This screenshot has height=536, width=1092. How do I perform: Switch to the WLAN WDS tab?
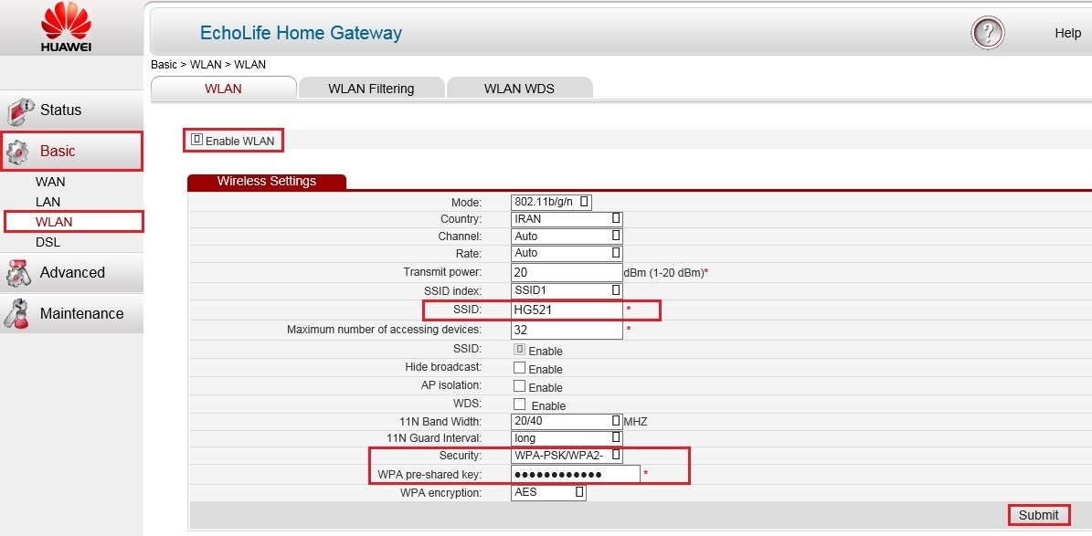[x=519, y=89]
